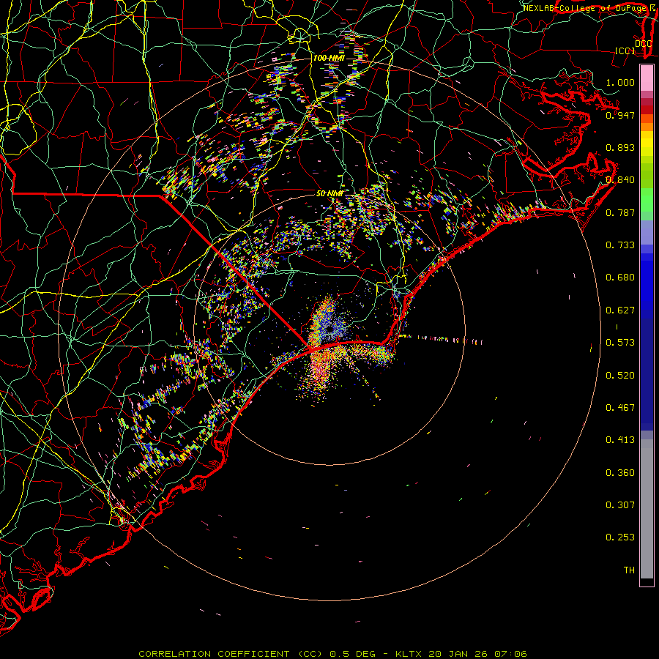Click the 0.893 legend value label
The image size is (659, 659).
(x=620, y=147)
